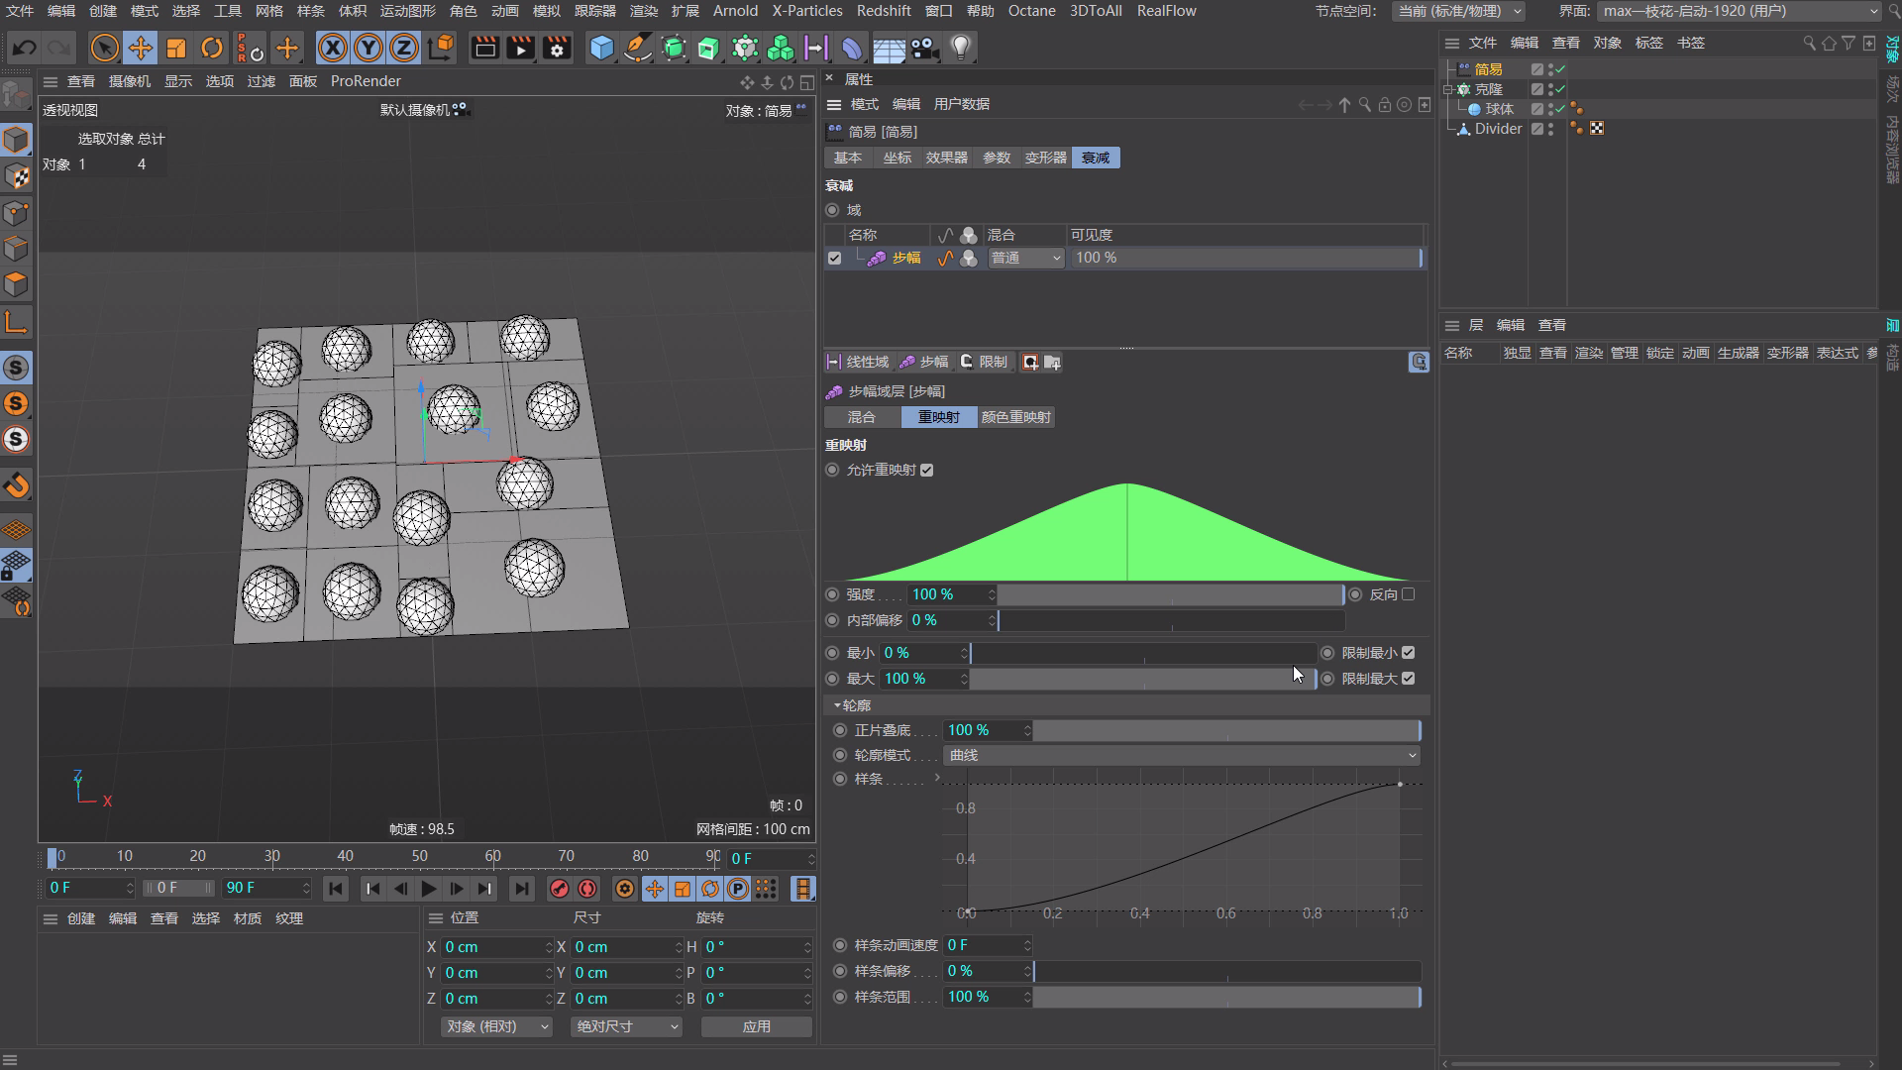Open the 运动图形 menu
This screenshot has height=1070, width=1902.
pyautogui.click(x=407, y=11)
